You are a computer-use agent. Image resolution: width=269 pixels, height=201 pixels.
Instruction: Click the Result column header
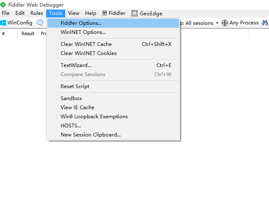[x=28, y=33]
